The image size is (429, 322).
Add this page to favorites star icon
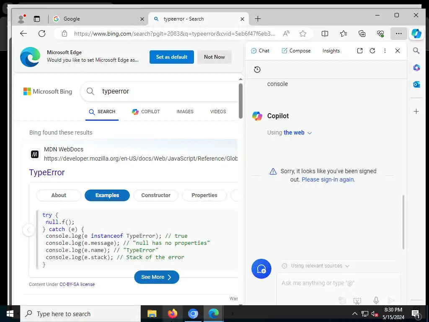tap(302, 34)
